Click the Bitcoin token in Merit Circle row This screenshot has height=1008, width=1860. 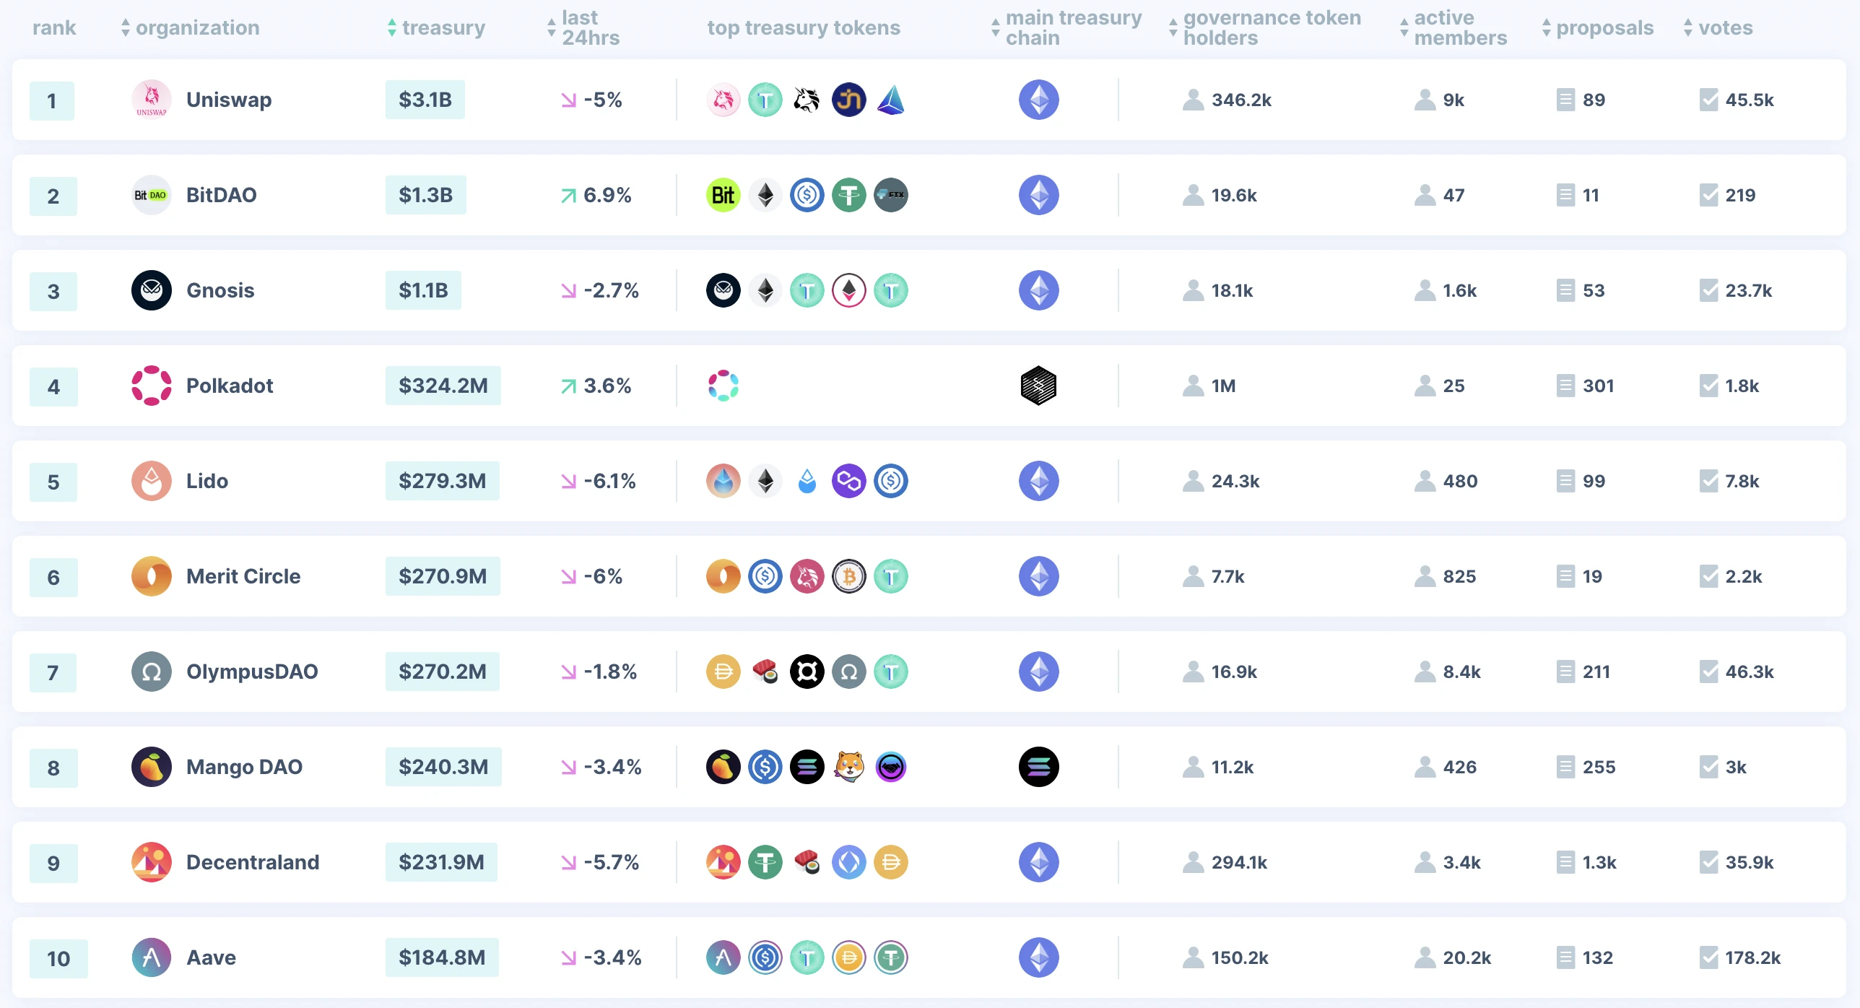[x=849, y=576]
